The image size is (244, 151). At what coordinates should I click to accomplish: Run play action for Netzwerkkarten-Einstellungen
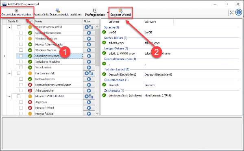89,85
